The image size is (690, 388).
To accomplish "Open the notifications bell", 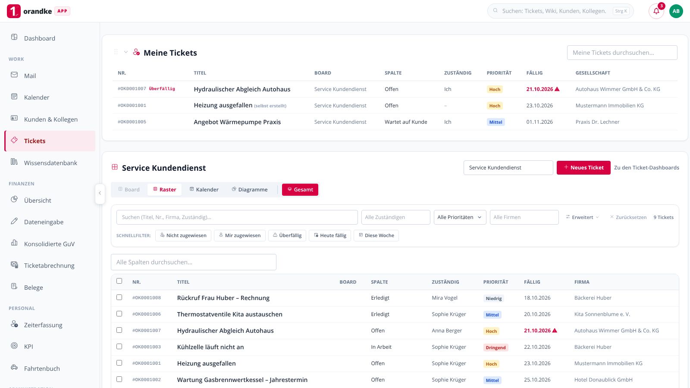I will (656, 11).
